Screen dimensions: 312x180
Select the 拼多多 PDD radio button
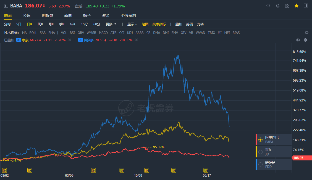pyautogui.click(x=260, y=164)
